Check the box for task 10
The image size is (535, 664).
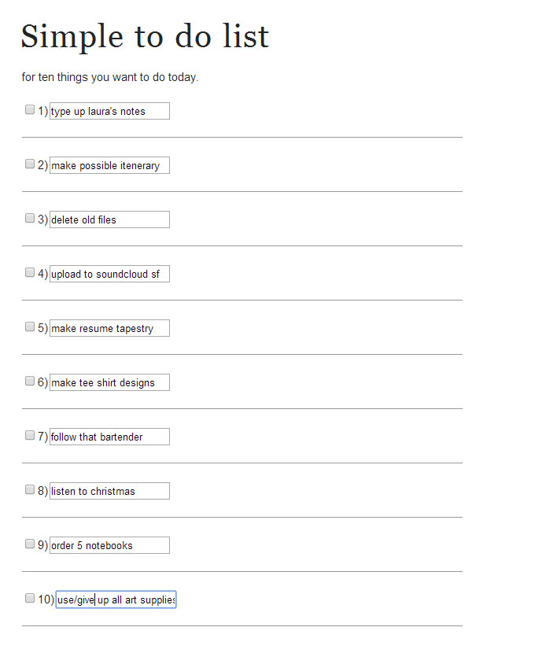pyautogui.click(x=30, y=599)
